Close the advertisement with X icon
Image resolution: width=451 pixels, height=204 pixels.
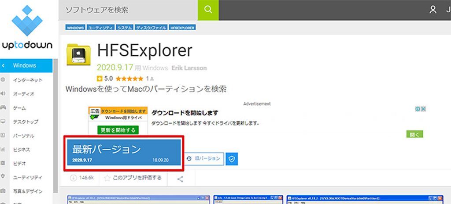click(423, 109)
